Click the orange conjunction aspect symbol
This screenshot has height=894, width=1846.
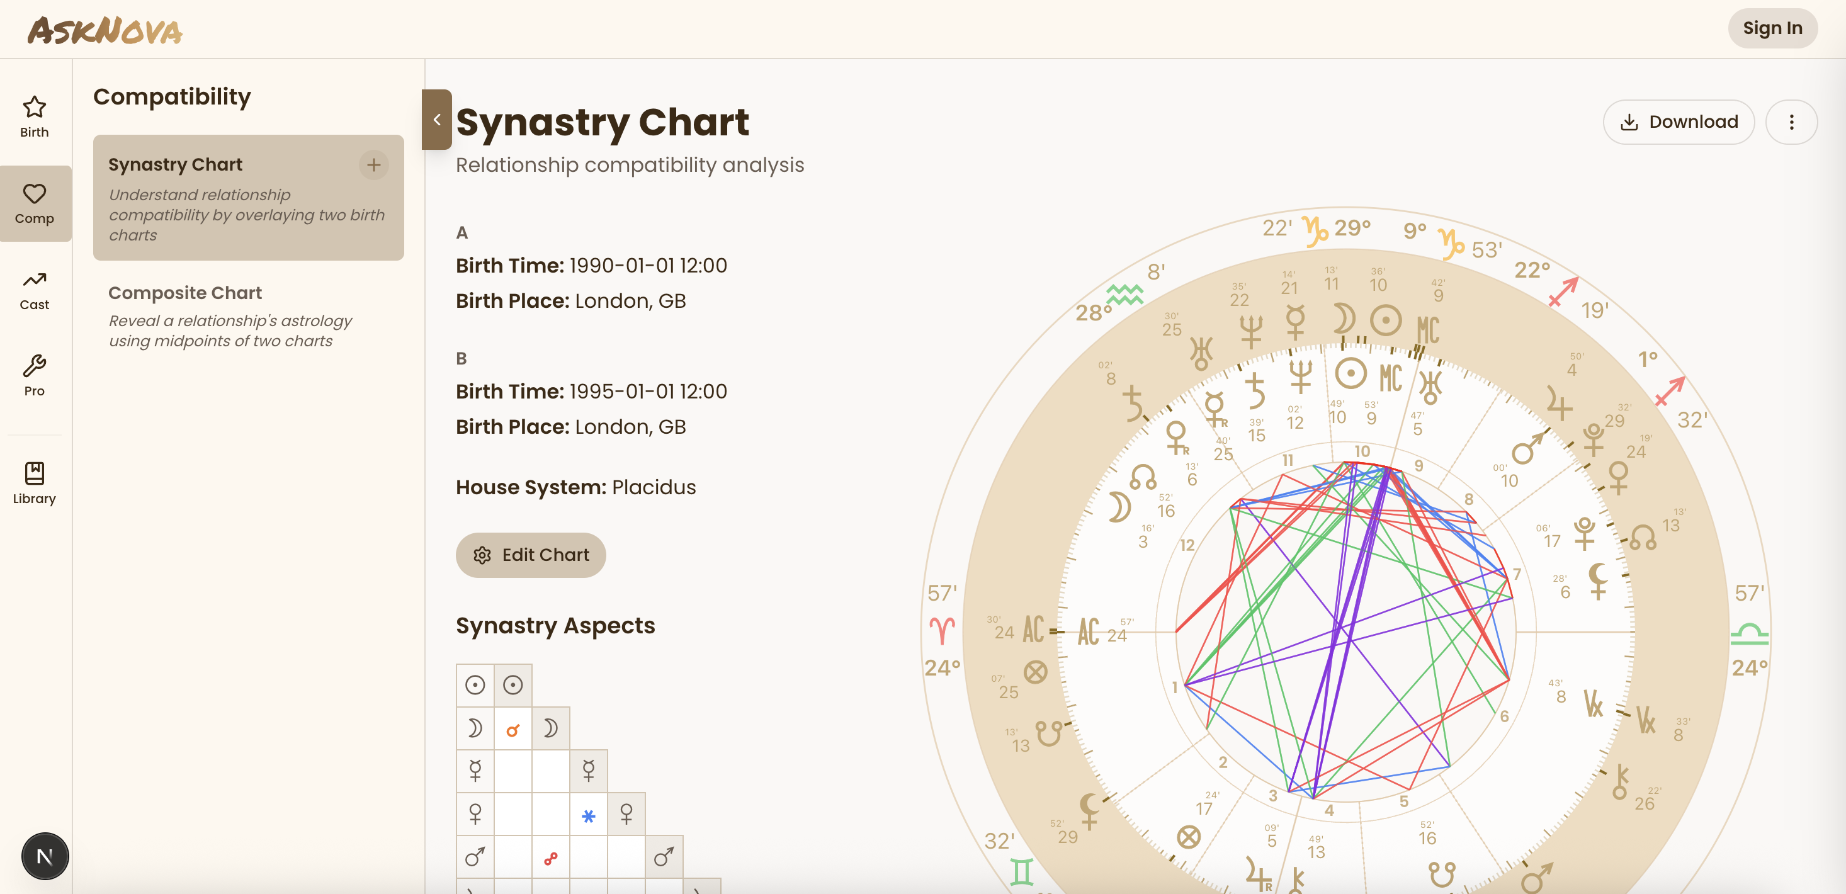[512, 730]
